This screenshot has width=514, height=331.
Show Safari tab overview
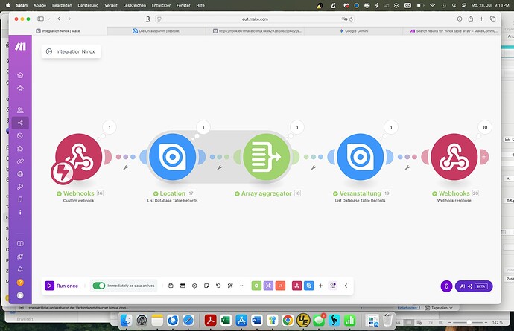click(492, 19)
